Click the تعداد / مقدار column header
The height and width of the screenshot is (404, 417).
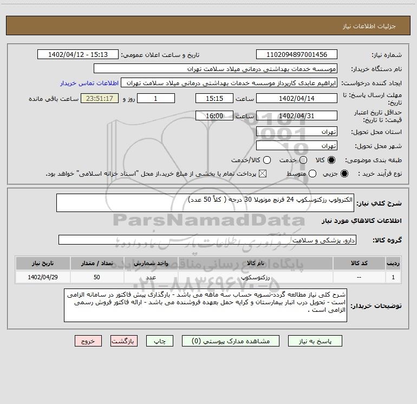[97, 263]
